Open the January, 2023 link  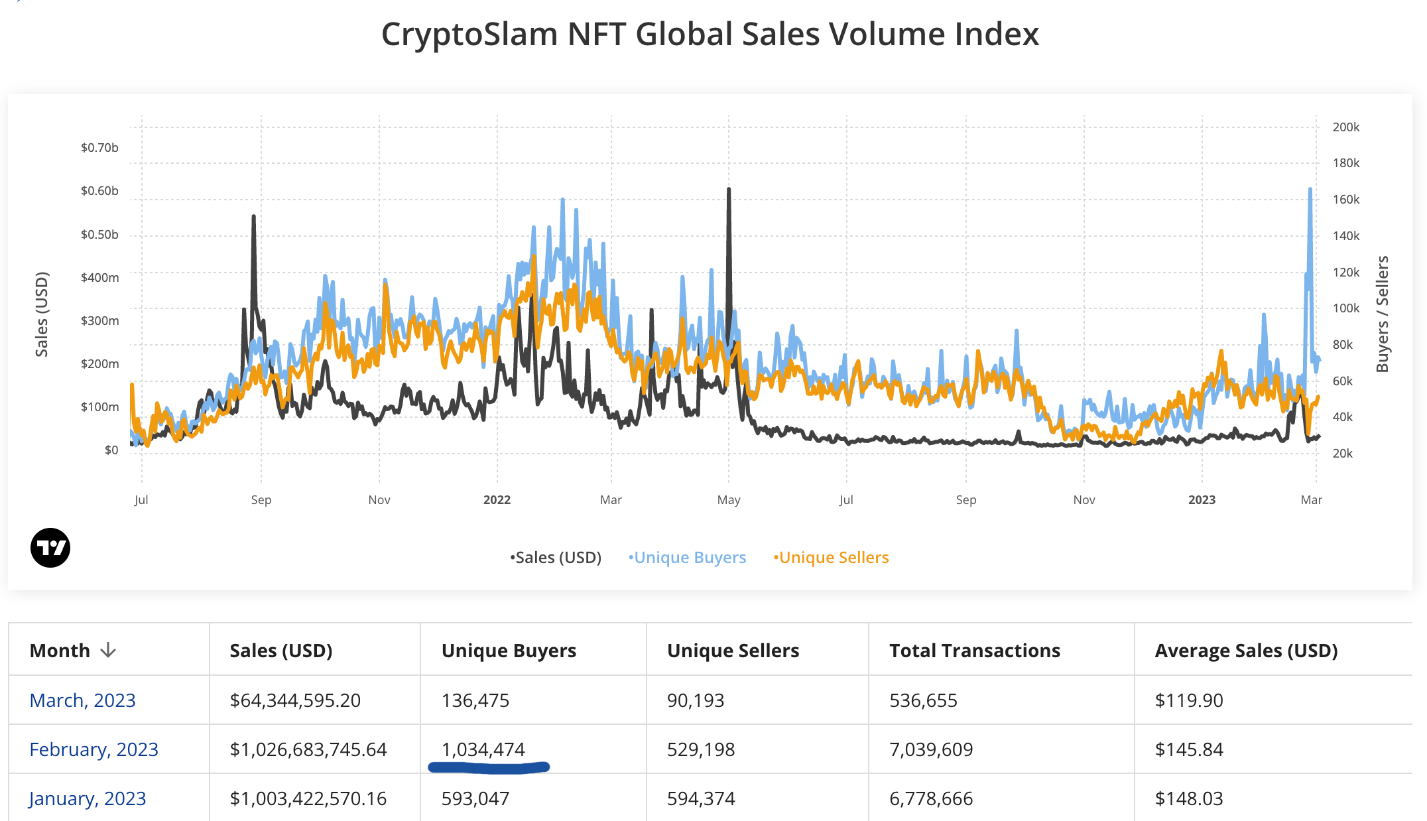pyautogui.click(x=88, y=798)
